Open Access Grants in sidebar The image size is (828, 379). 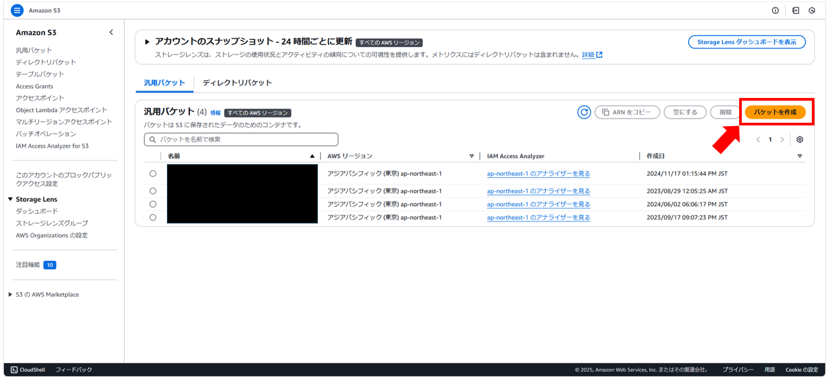pos(34,86)
